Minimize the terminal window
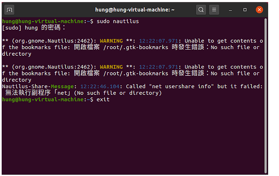The width and height of the screenshot is (279, 176). (x=231, y=10)
